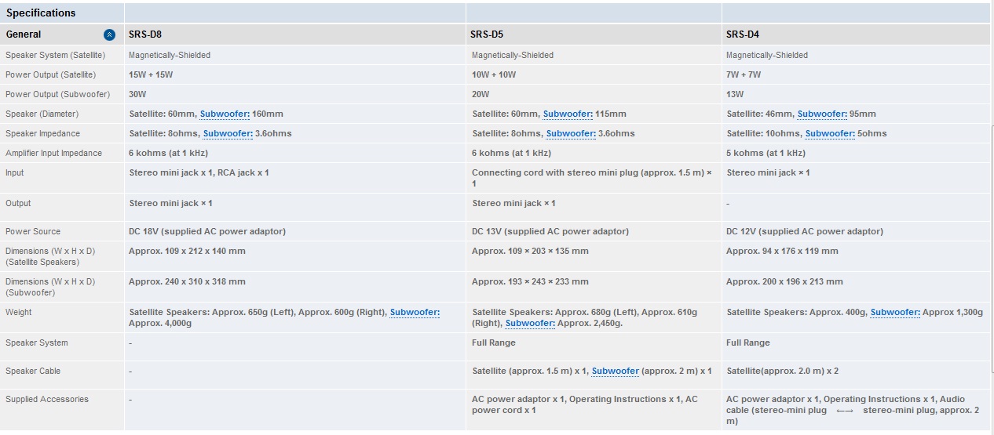Select Approx. 200 x 196 x 213 mm value
This screenshot has height=435, width=994.
pyautogui.click(x=784, y=281)
